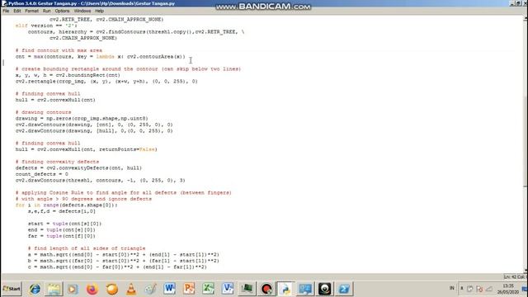
Task: Launch Internet Explorer from taskbar
Action: pos(35,289)
